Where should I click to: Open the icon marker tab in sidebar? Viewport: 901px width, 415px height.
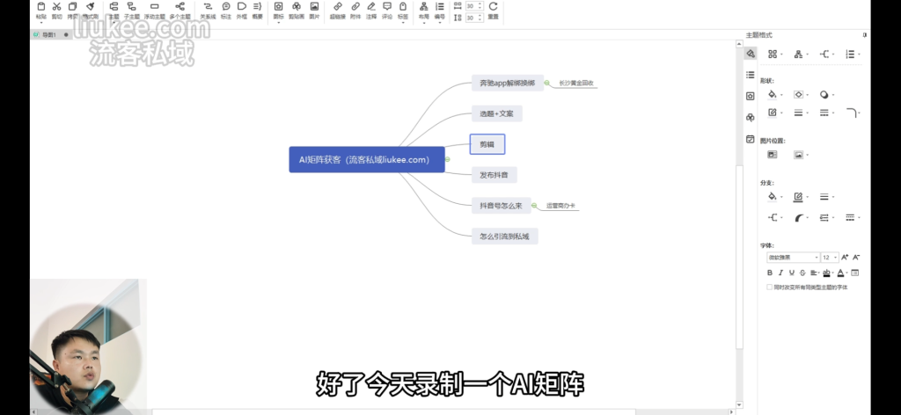pyautogui.click(x=750, y=96)
